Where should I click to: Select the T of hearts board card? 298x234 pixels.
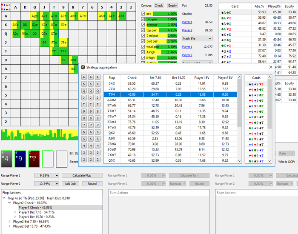tap(34, 159)
